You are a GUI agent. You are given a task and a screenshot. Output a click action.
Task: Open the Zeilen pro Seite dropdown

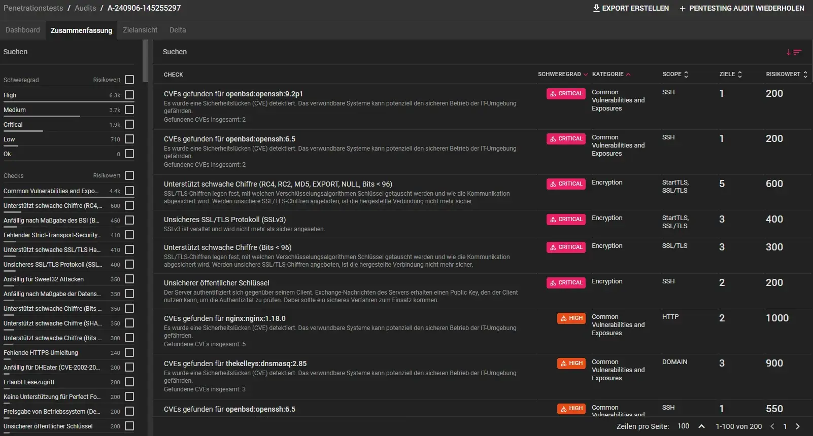pos(691,426)
